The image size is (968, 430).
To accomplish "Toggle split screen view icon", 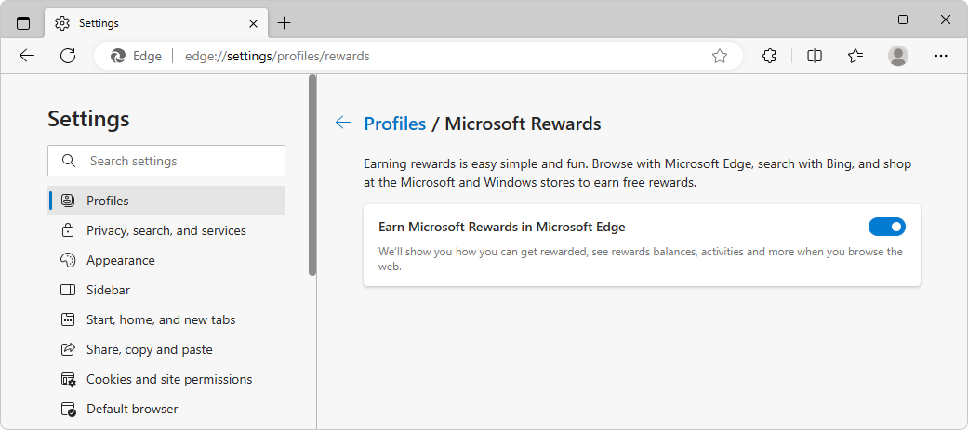I will 815,56.
